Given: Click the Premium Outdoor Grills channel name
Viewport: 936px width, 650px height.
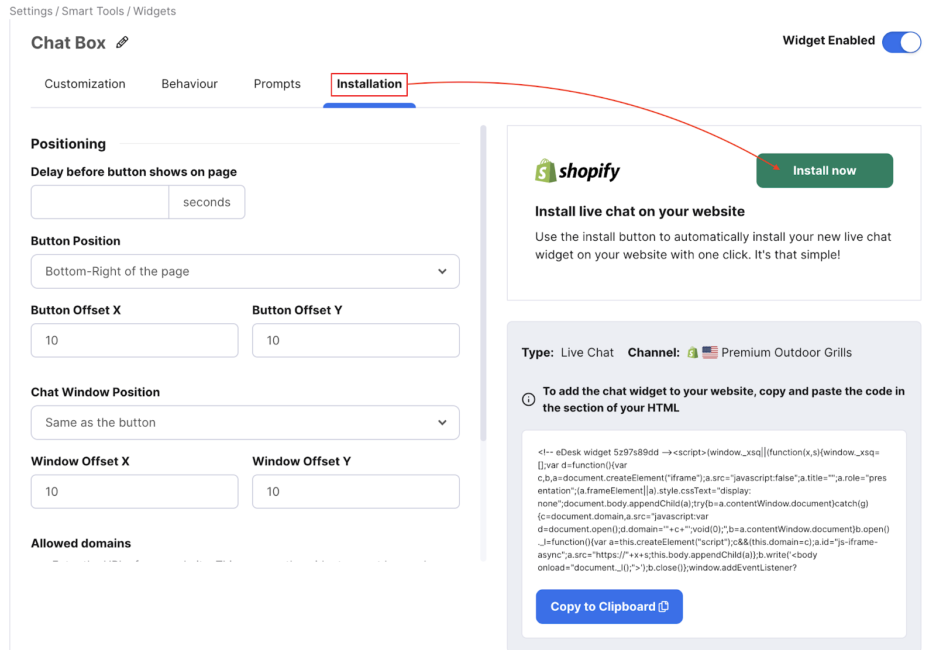Looking at the screenshot, I should point(786,352).
